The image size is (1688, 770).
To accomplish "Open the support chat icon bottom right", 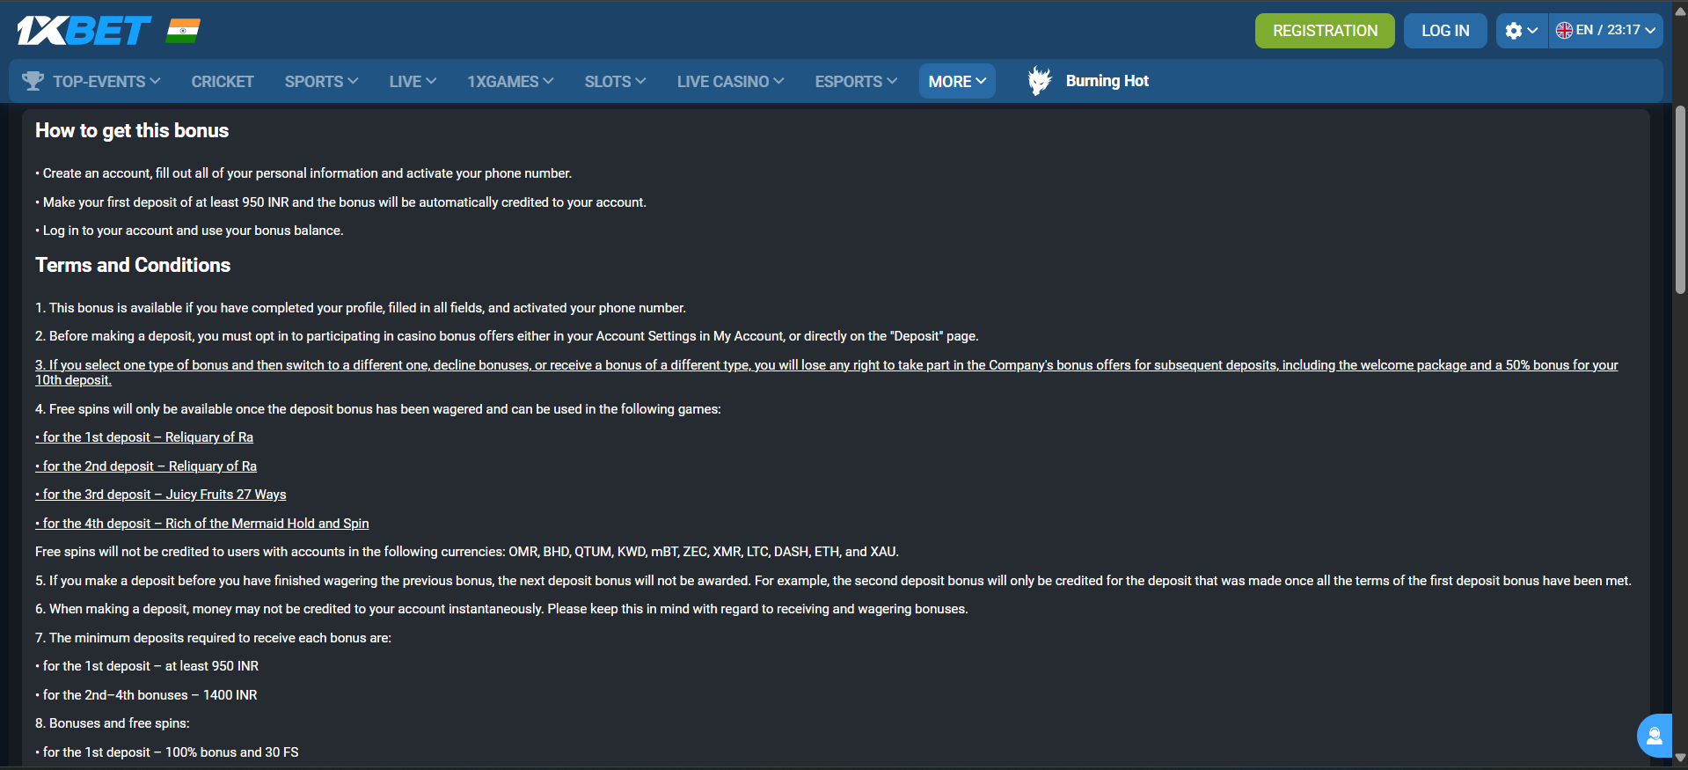I will (x=1654, y=736).
